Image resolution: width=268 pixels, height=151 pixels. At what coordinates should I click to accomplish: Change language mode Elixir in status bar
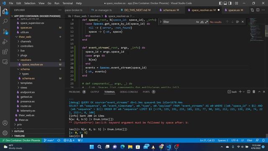[250, 141]
